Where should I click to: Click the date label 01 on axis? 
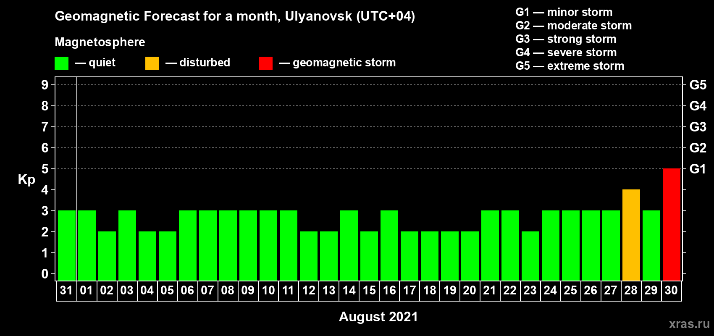click(x=87, y=291)
